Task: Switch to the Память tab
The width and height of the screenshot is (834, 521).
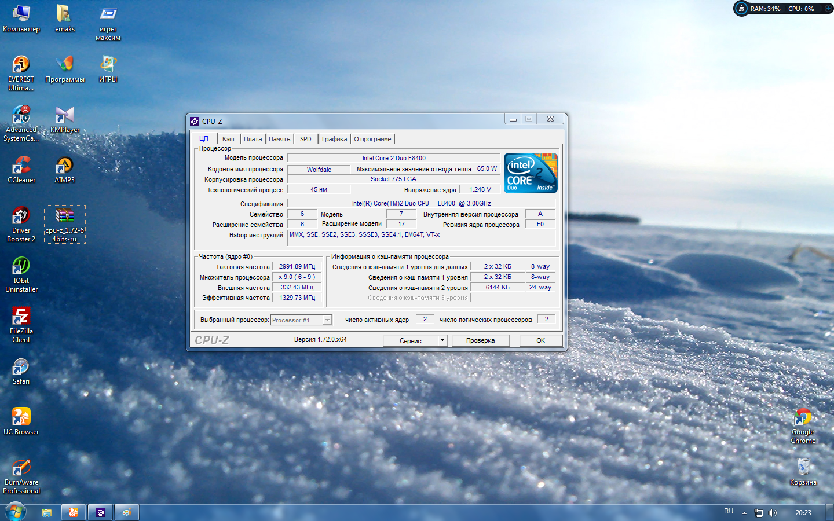Action: 279,139
